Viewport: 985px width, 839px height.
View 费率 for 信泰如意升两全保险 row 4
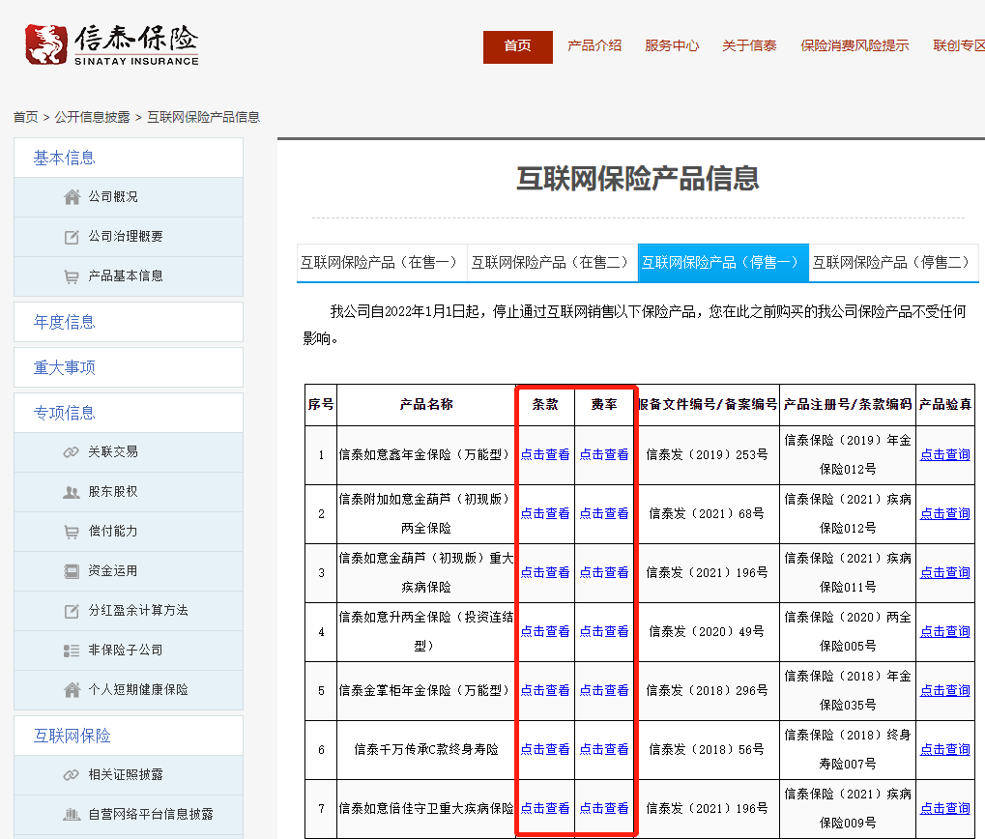point(604,632)
